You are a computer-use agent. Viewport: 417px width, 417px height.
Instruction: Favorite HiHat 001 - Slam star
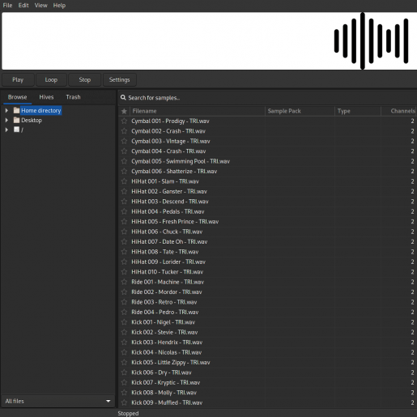[x=124, y=181]
